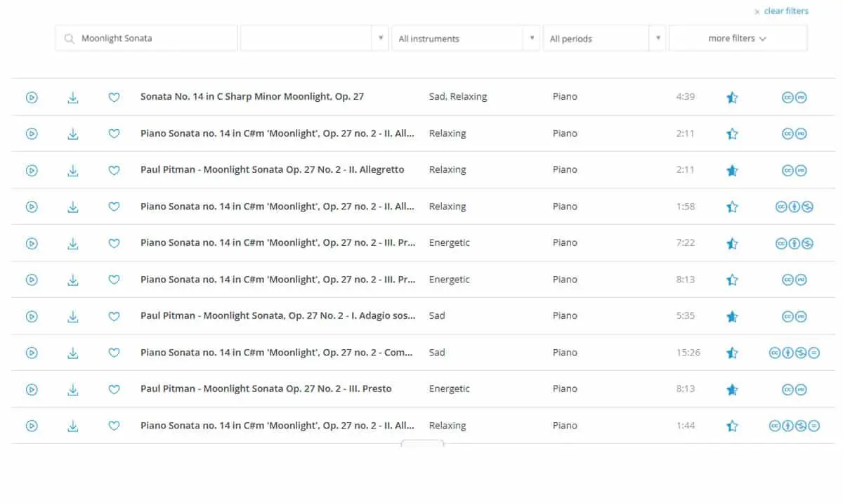The width and height of the screenshot is (843, 503).
Task: Toggle favorite heart on Paul Pitman I. Adagio track
Action: [x=114, y=316]
